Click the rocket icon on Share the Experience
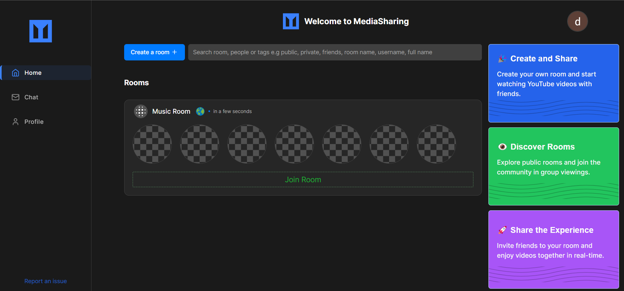 (x=502, y=230)
